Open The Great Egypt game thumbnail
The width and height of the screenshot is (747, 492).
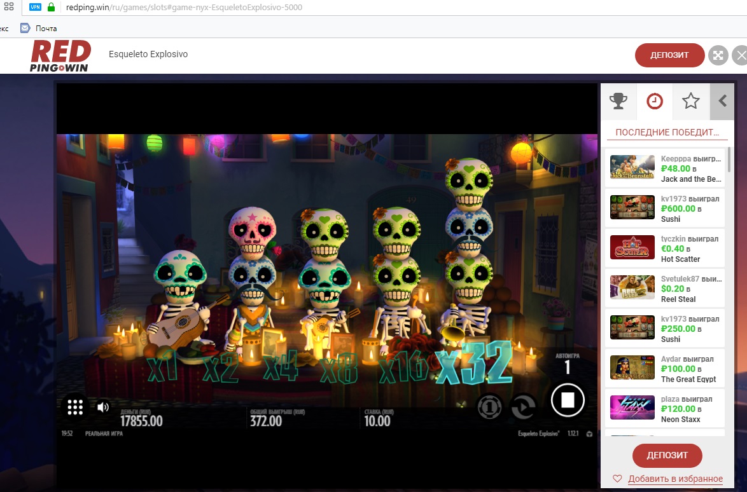[632, 367]
